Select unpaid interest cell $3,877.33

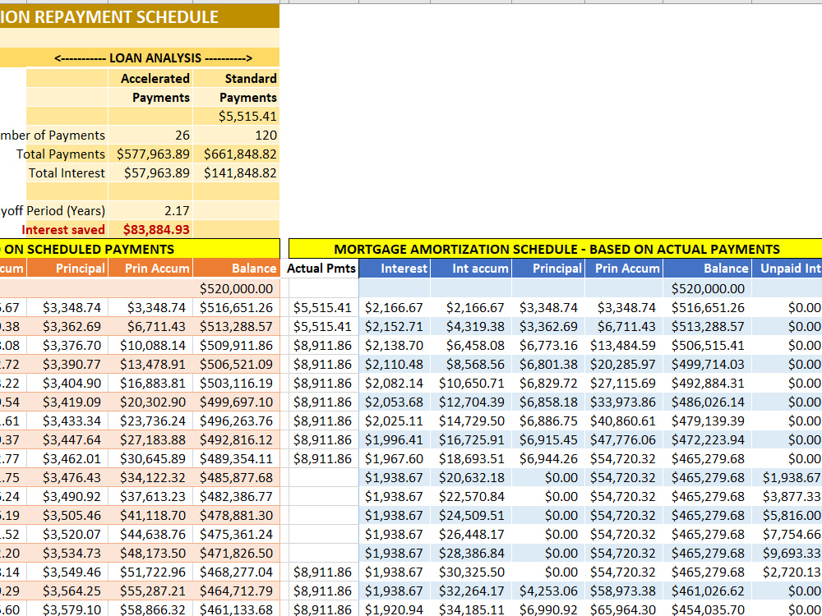[787, 496]
